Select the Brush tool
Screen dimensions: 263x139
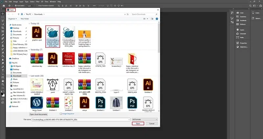click(x=3, y=42)
